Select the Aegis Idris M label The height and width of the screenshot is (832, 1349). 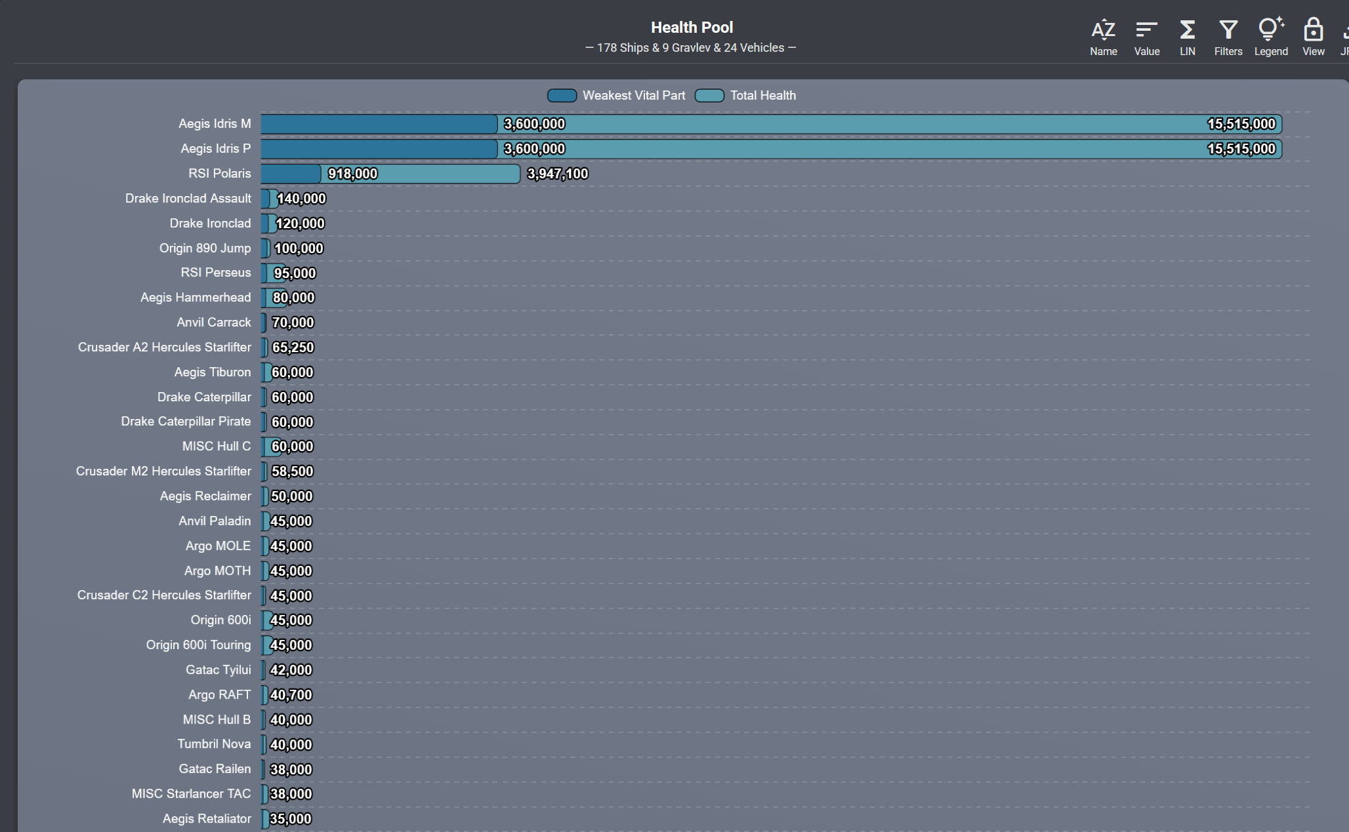click(215, 124)
